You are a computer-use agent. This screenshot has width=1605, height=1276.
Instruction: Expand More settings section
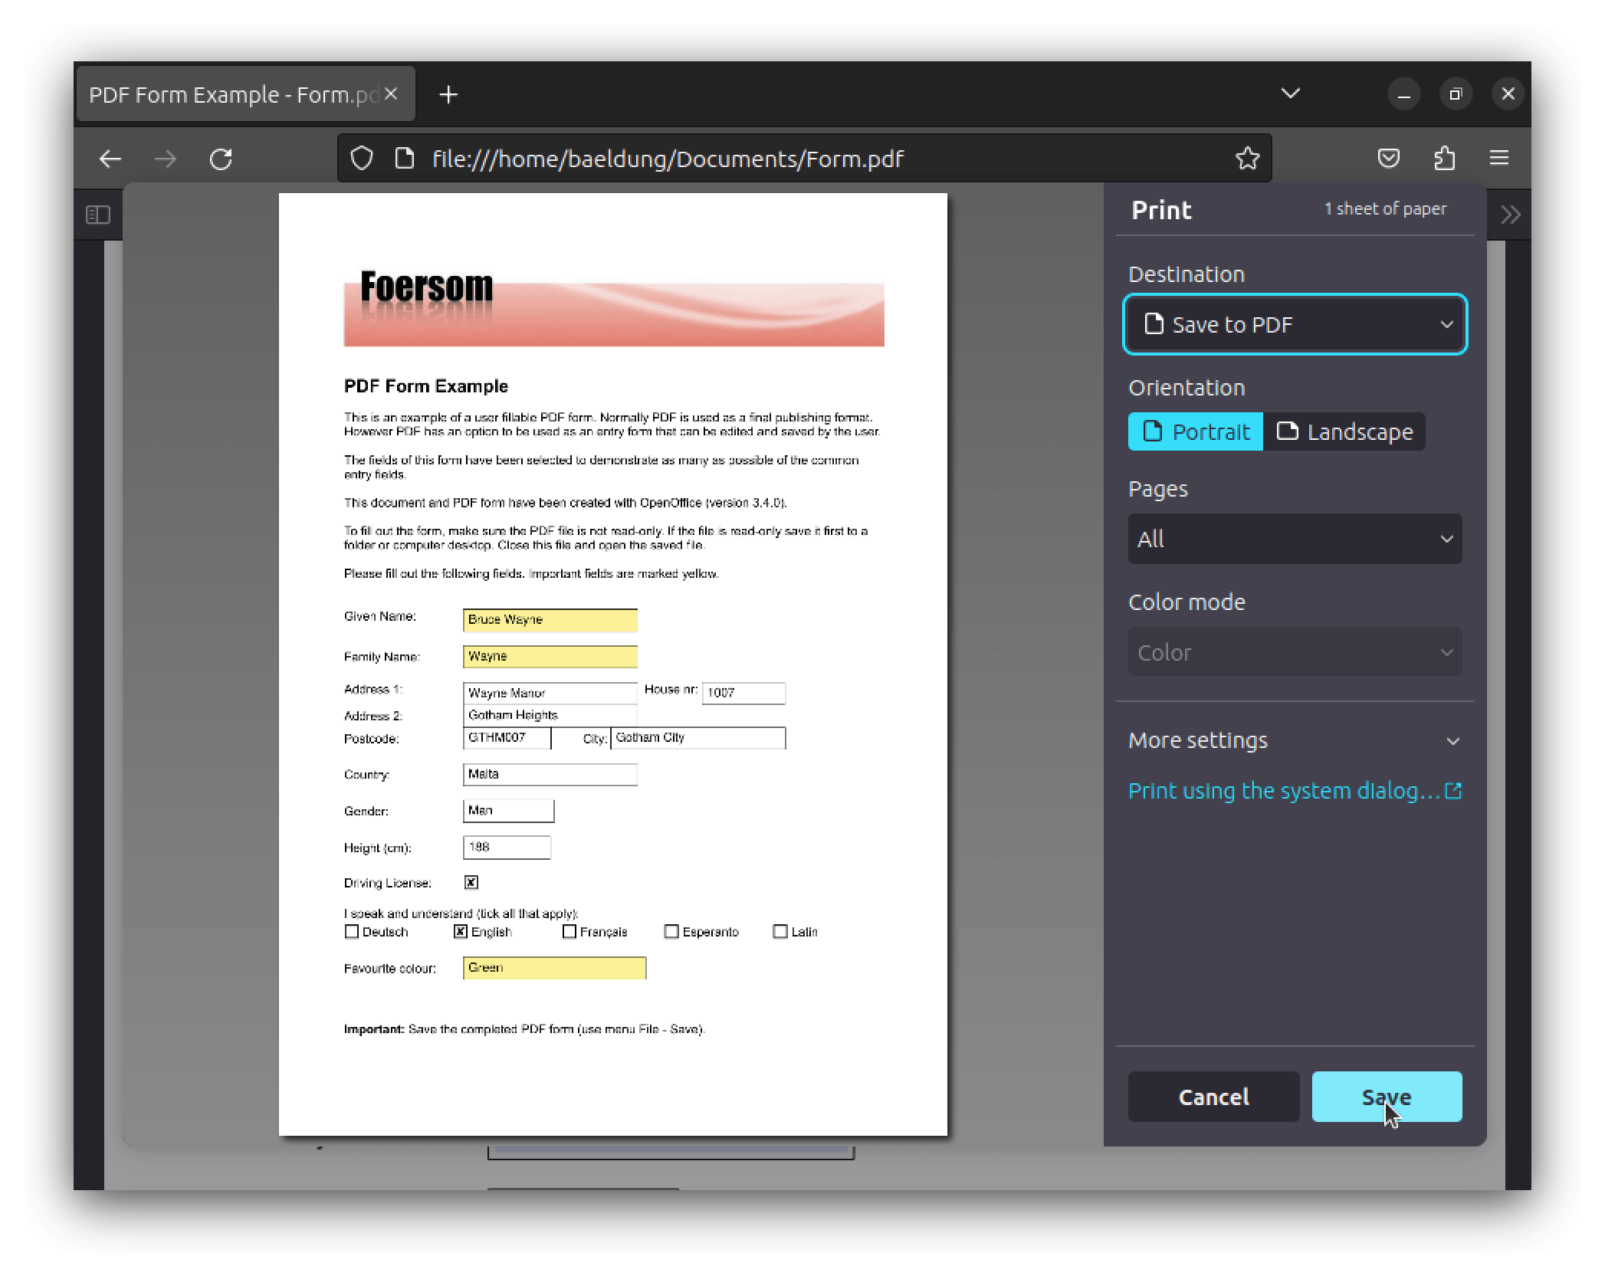pyautogui.click(x=1295, y=740)
